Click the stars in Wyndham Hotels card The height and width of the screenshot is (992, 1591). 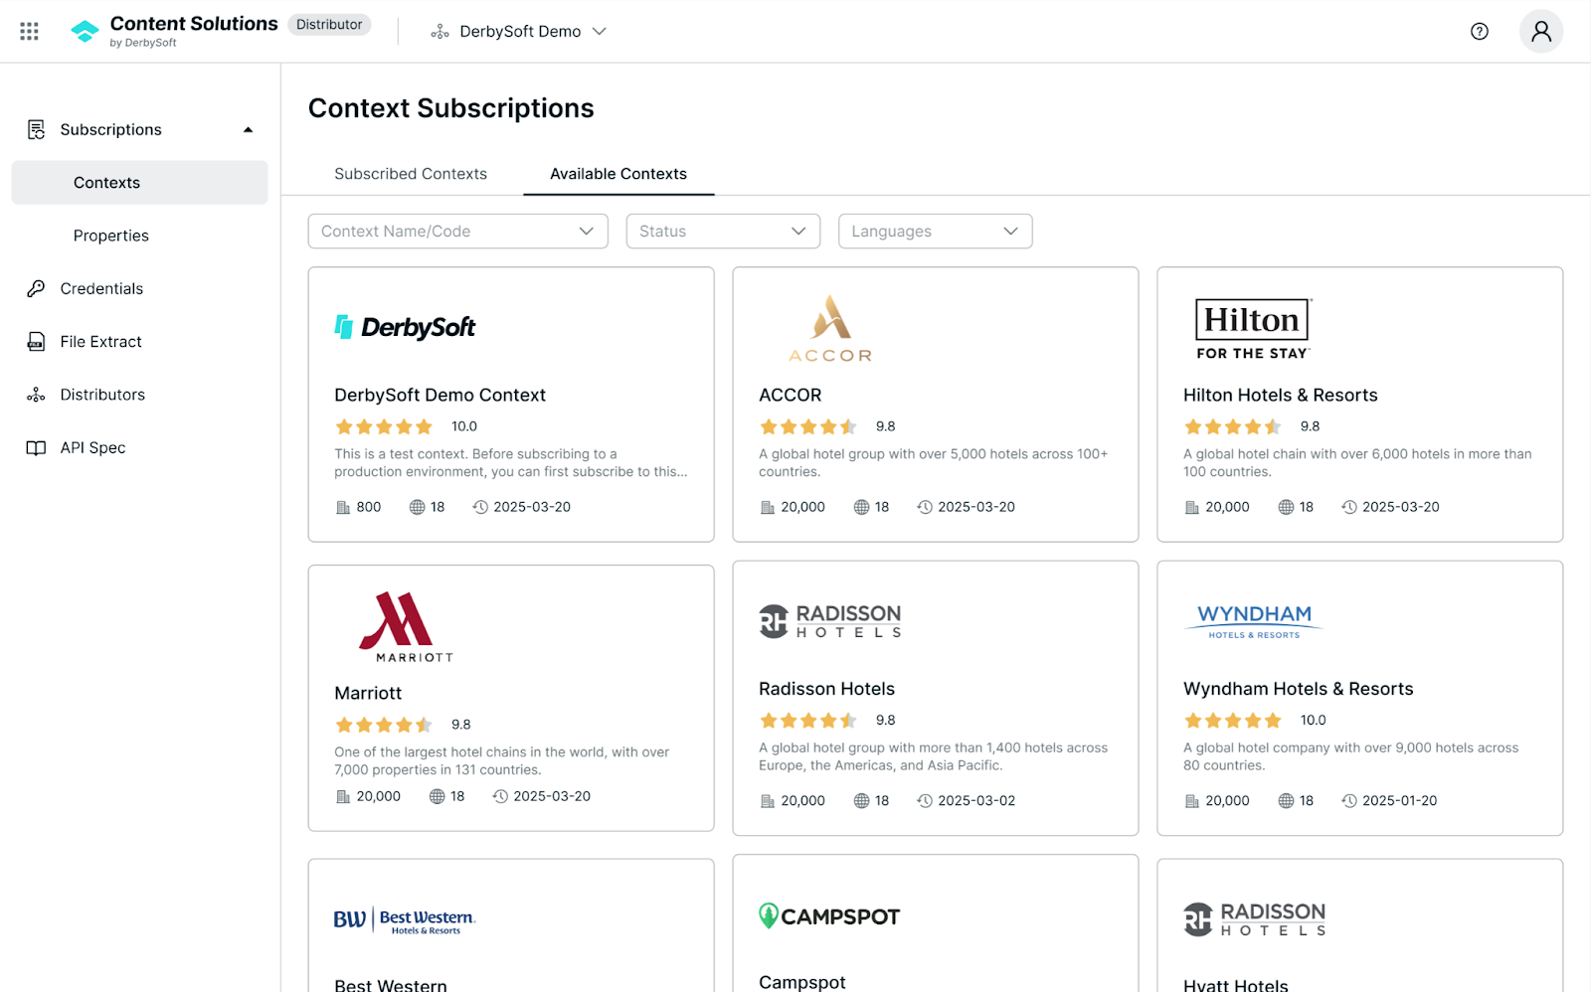click(x=1233, y=721)
